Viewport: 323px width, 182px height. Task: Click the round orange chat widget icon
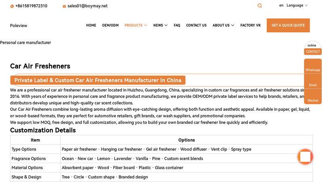click(x=305, y=157)
